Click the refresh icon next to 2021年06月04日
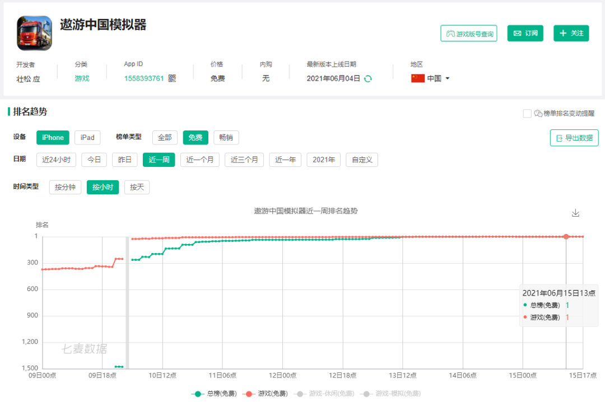The height and width of the screenshot is (402, 605). (x=368, y=79)
